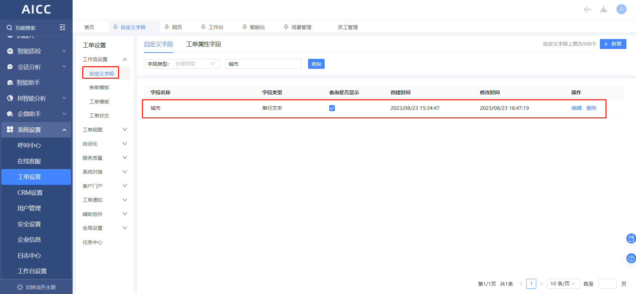
Task: Open 表单模板 in the settings menu
Action: 99,87
